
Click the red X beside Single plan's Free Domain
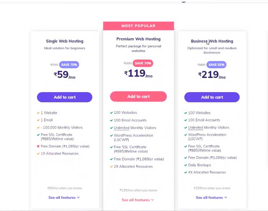pyautogui.click(x=38, y=146)
